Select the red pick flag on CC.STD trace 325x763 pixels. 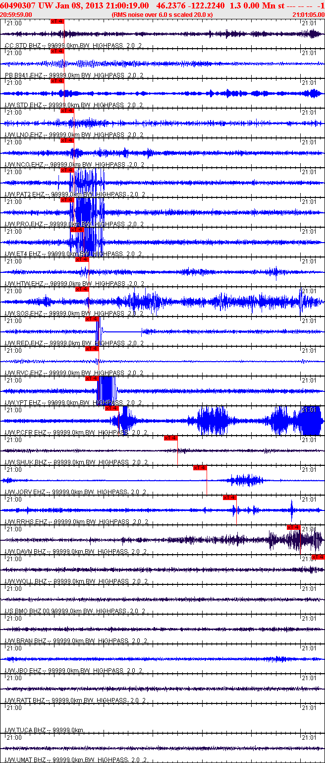pyautogui.click(x=57, y=21)
